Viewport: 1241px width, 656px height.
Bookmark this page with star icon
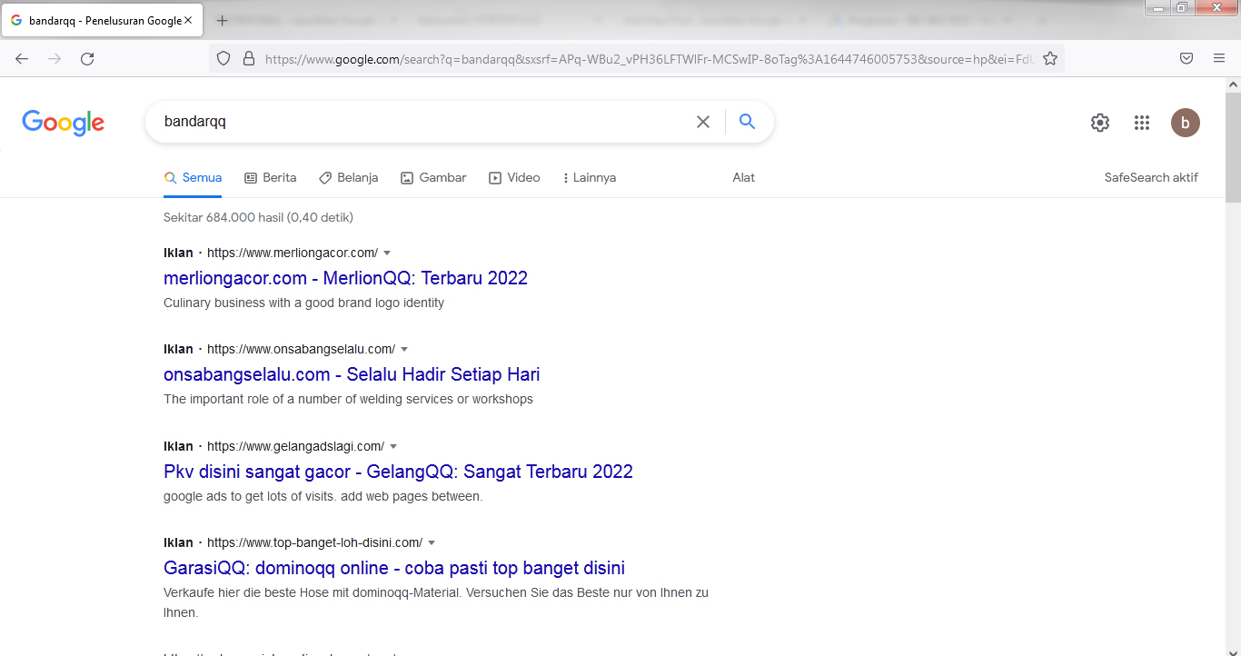click(x=1050, y=59)
